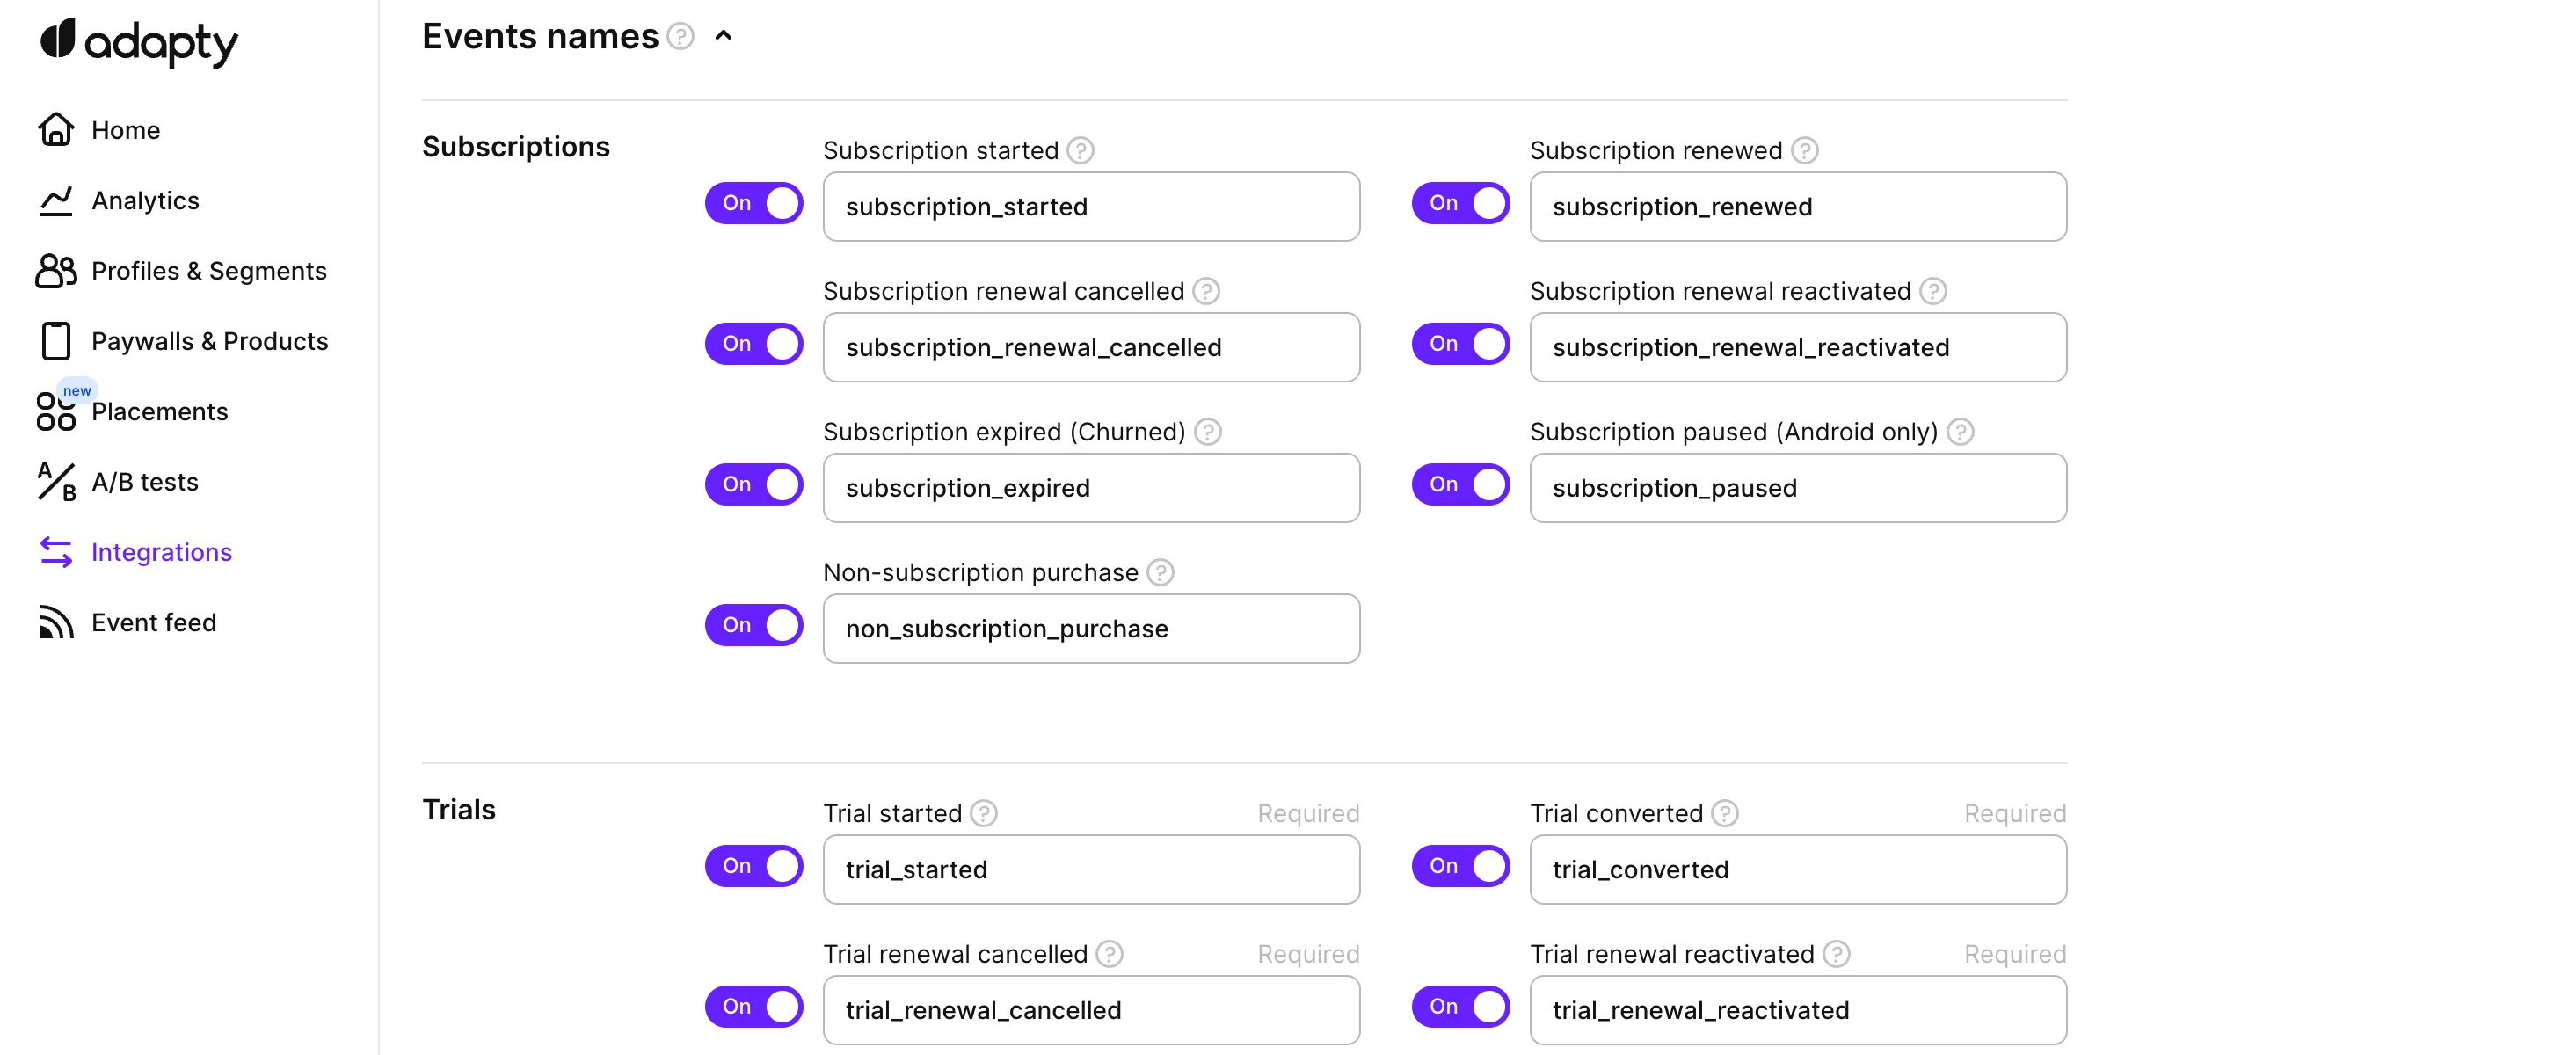The height and width of the screenshot is (1055, 2576).
Task: Click help icon beside Non-subscription purchase
Action: 1160,573
